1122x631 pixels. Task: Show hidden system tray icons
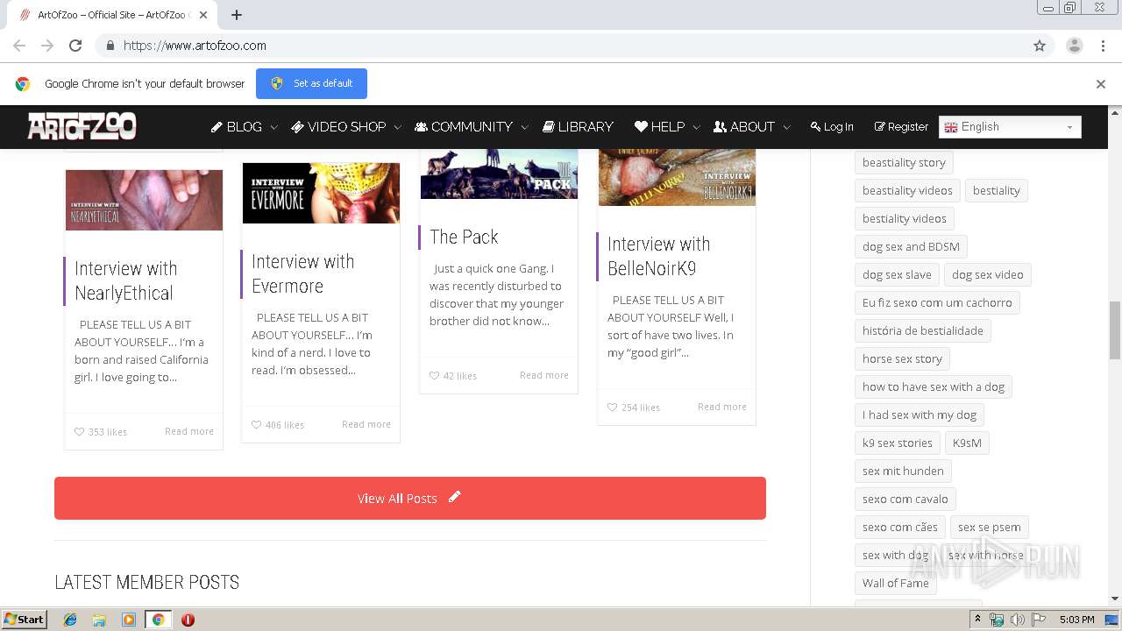click(x=978, y=620)
